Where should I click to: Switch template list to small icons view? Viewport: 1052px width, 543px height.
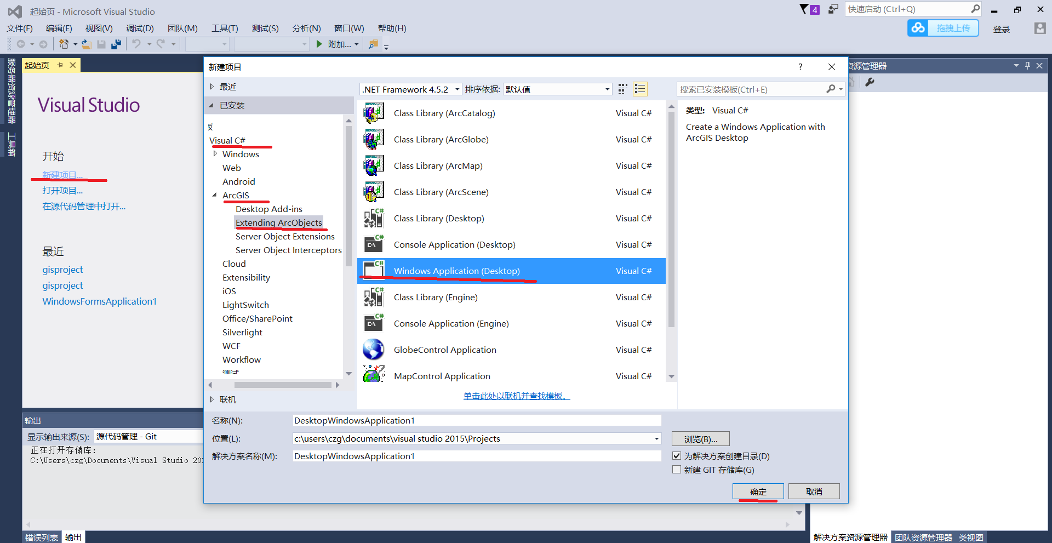coord(622,89)
